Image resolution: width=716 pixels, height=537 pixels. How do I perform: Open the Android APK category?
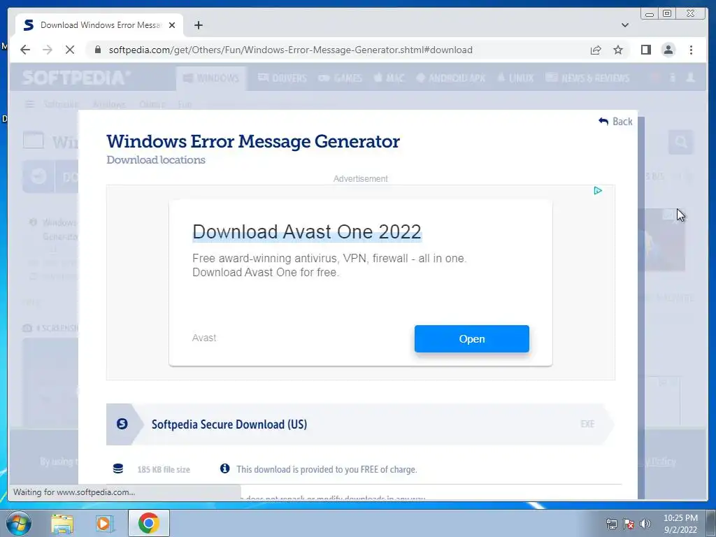450,78
